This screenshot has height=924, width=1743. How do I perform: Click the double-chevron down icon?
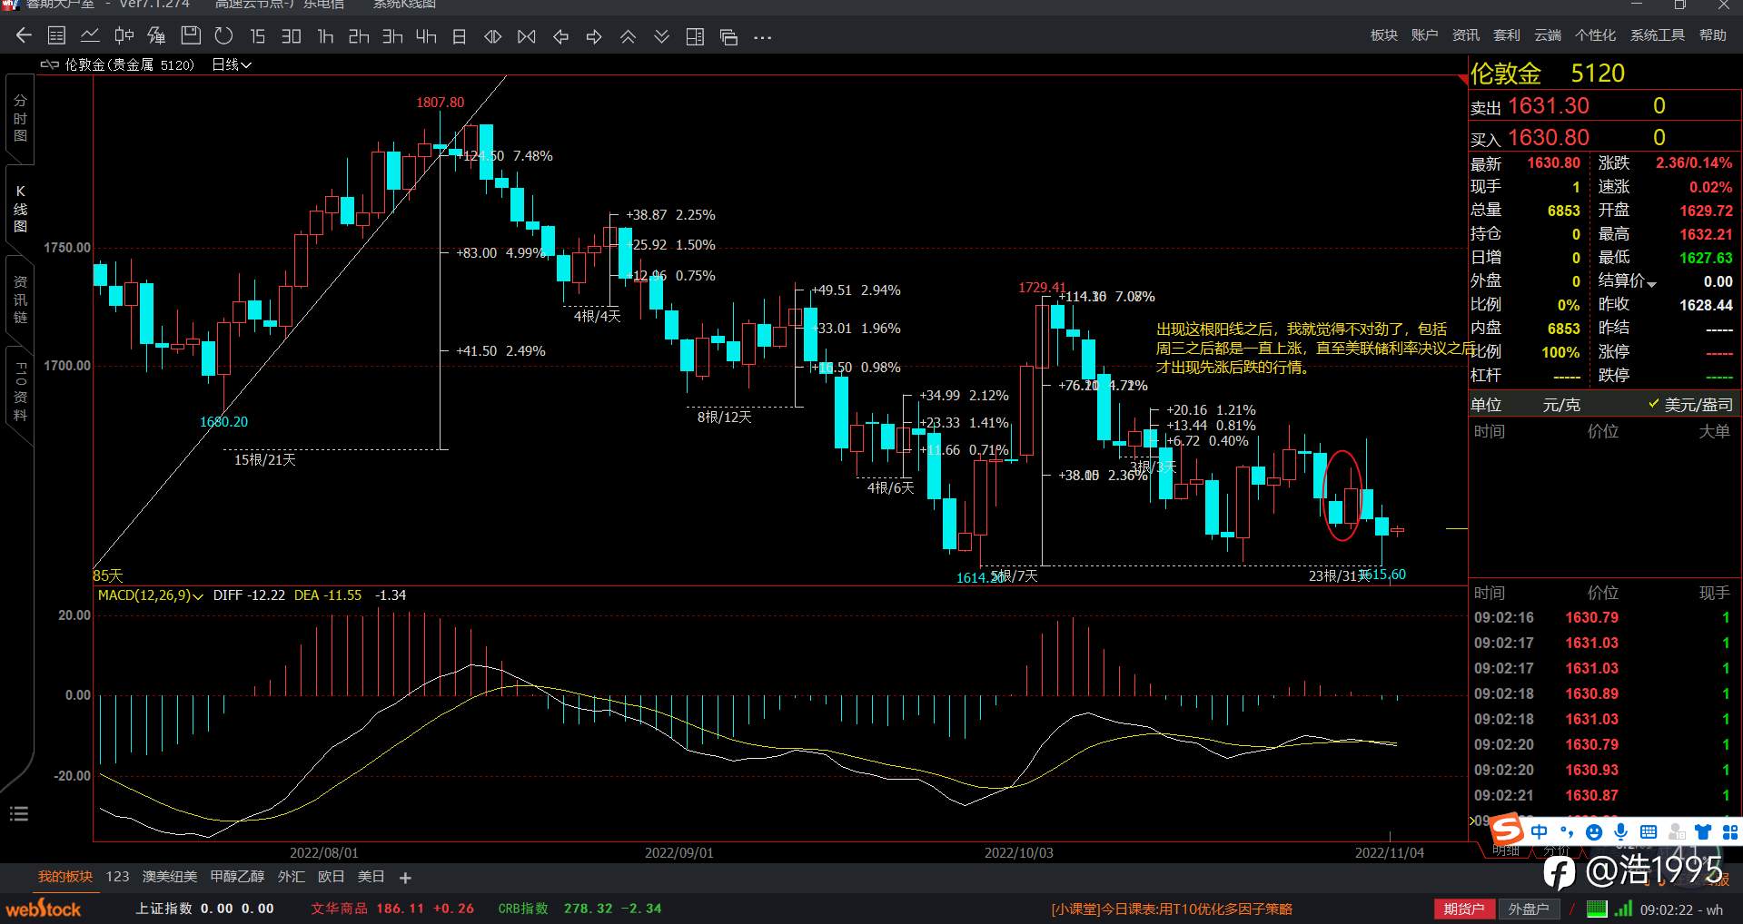pos(661,36)
